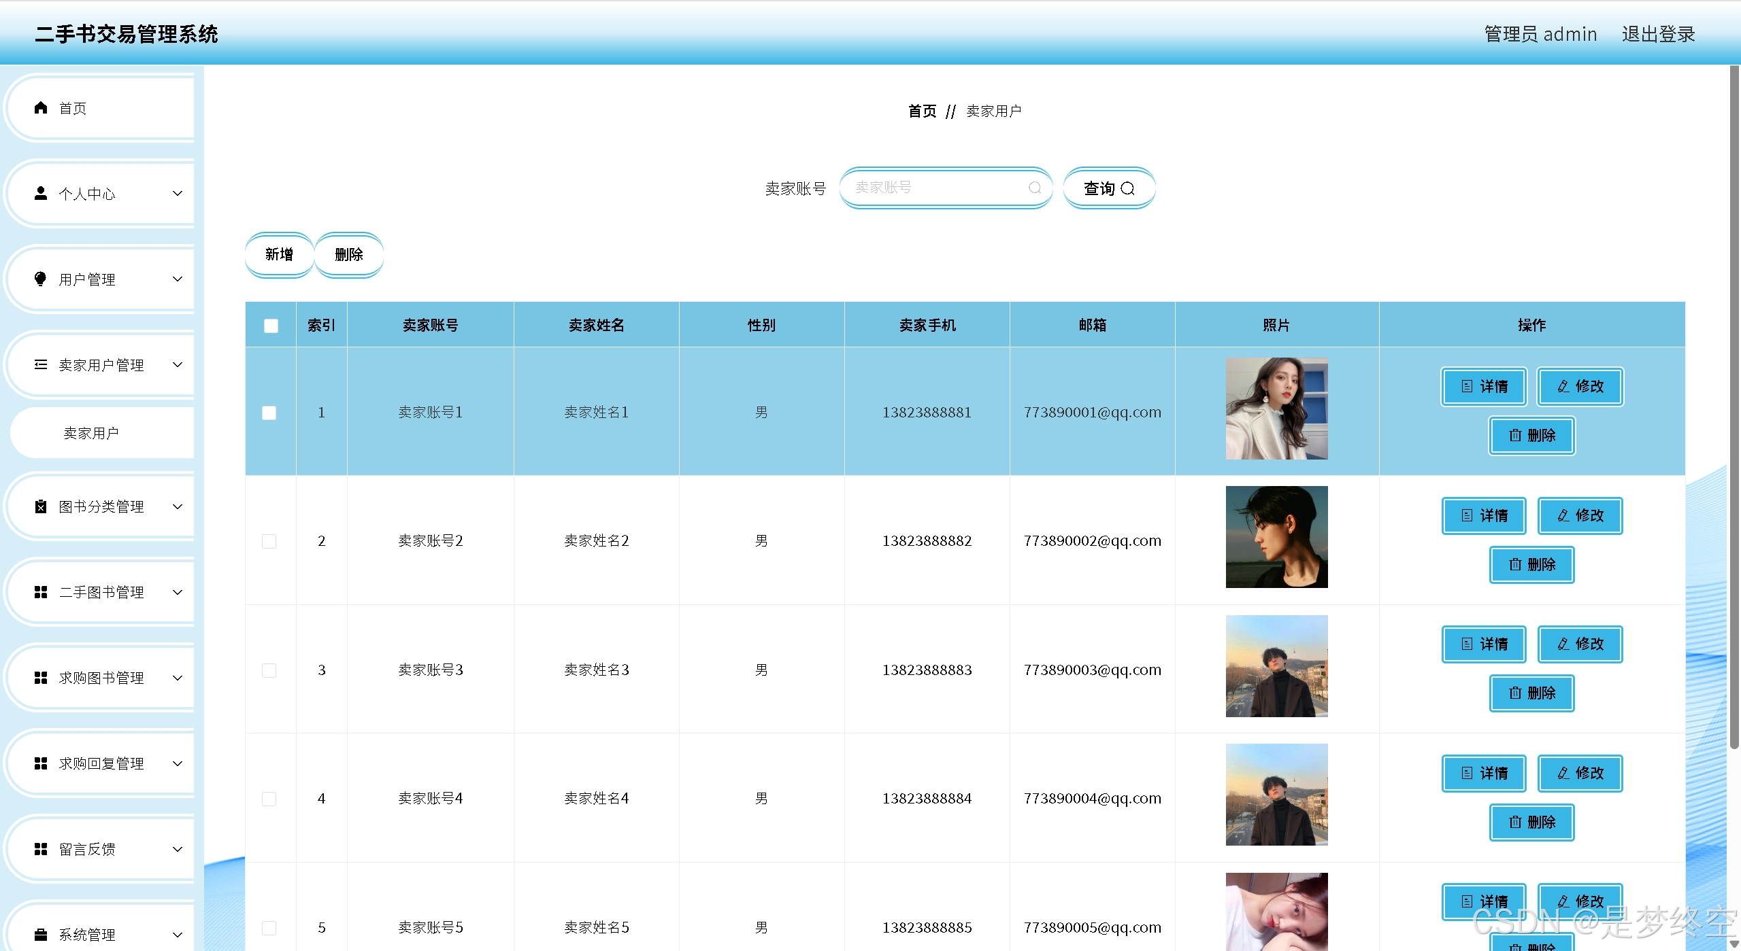Expand the 系统管理 menu chevron
The image size is (1741, 951).
coord(178,935)
